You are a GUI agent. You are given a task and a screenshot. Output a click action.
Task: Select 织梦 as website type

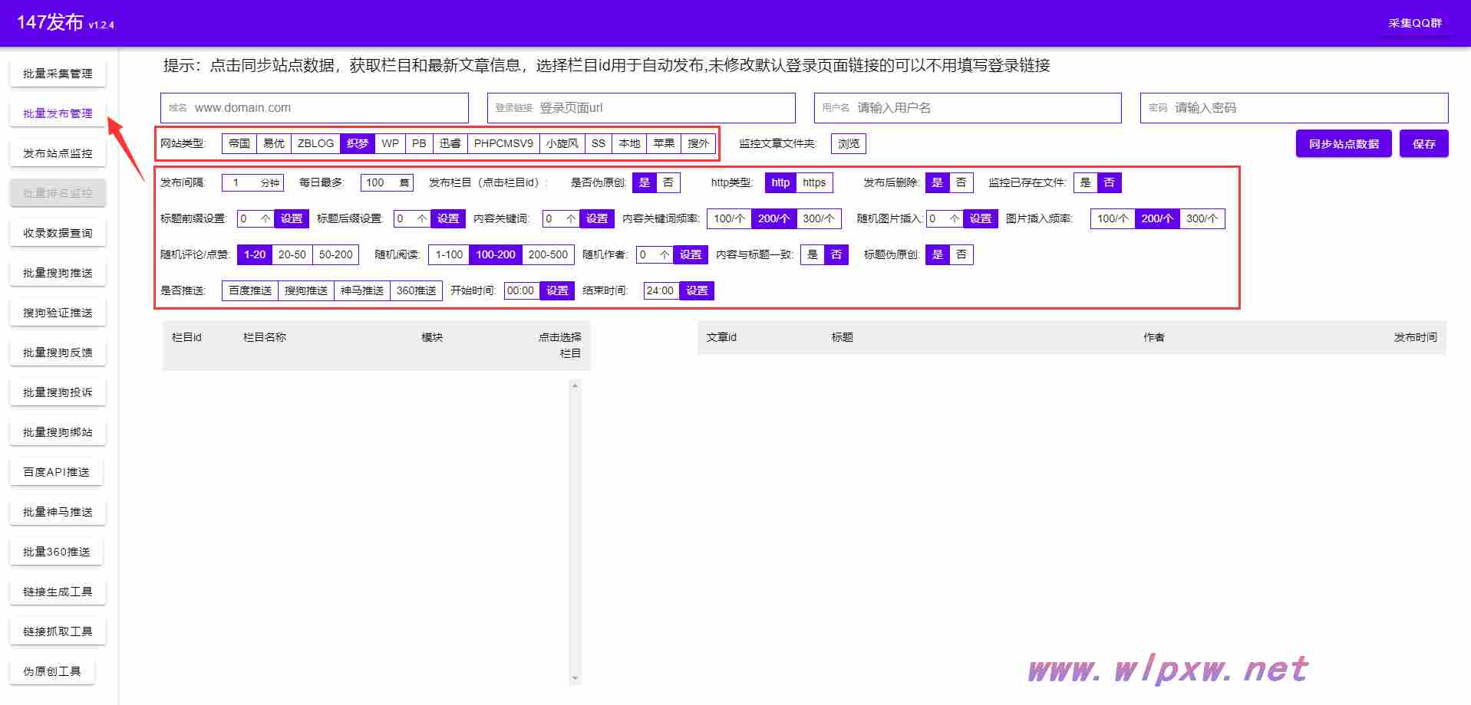point(358,143)
